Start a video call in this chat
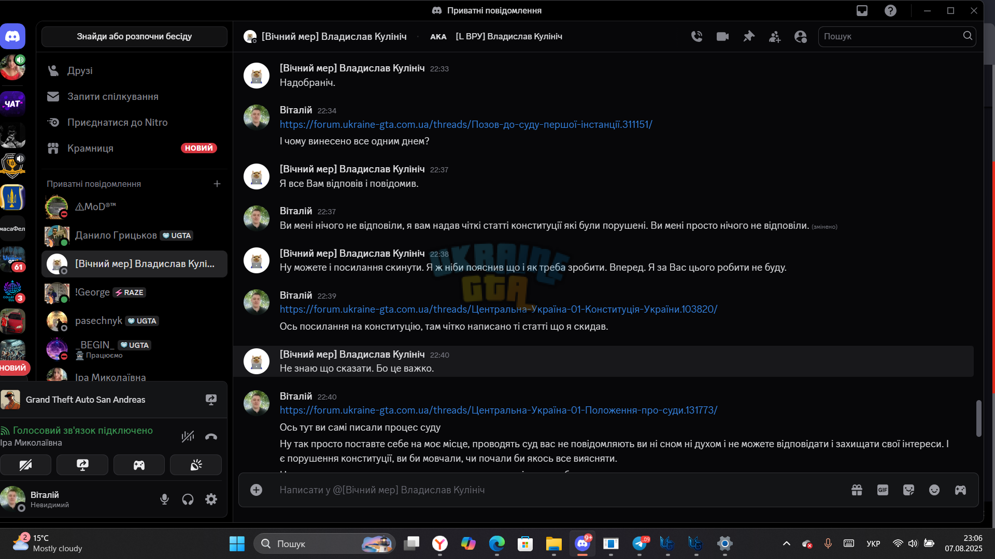This screenshot has width=995, height=559. [722, 36]
